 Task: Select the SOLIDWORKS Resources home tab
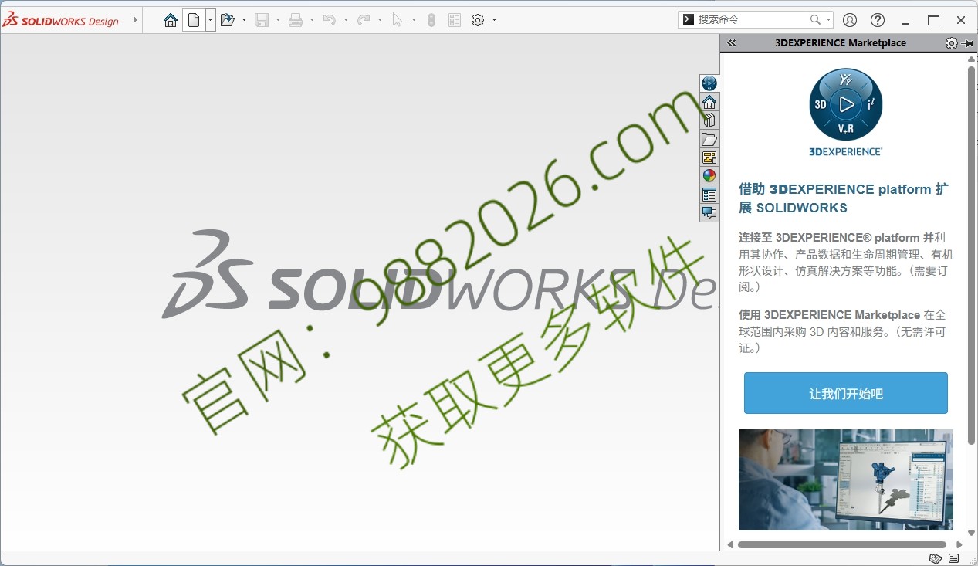pos(709,102)
